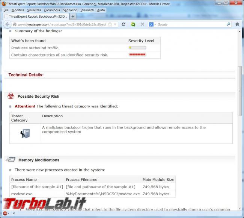Image resolution: width=244 pixels, height=218 pixels.
Task: Click the scrollbar down arrow
Action: coord(239,208)
